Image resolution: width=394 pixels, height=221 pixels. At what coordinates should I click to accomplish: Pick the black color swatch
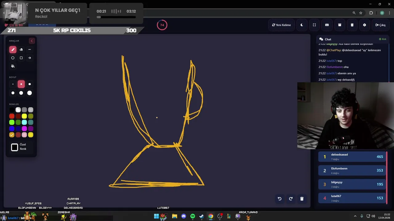pos(12,110)
